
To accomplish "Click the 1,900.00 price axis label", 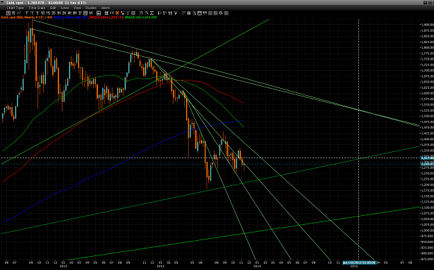I will pos(428,24).
